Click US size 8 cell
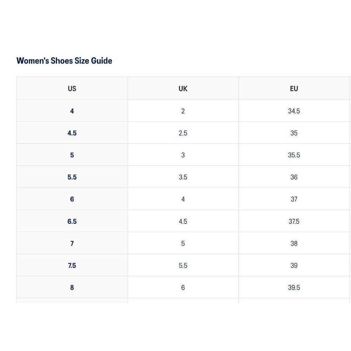The image size is (351, 351). point(72,287)
